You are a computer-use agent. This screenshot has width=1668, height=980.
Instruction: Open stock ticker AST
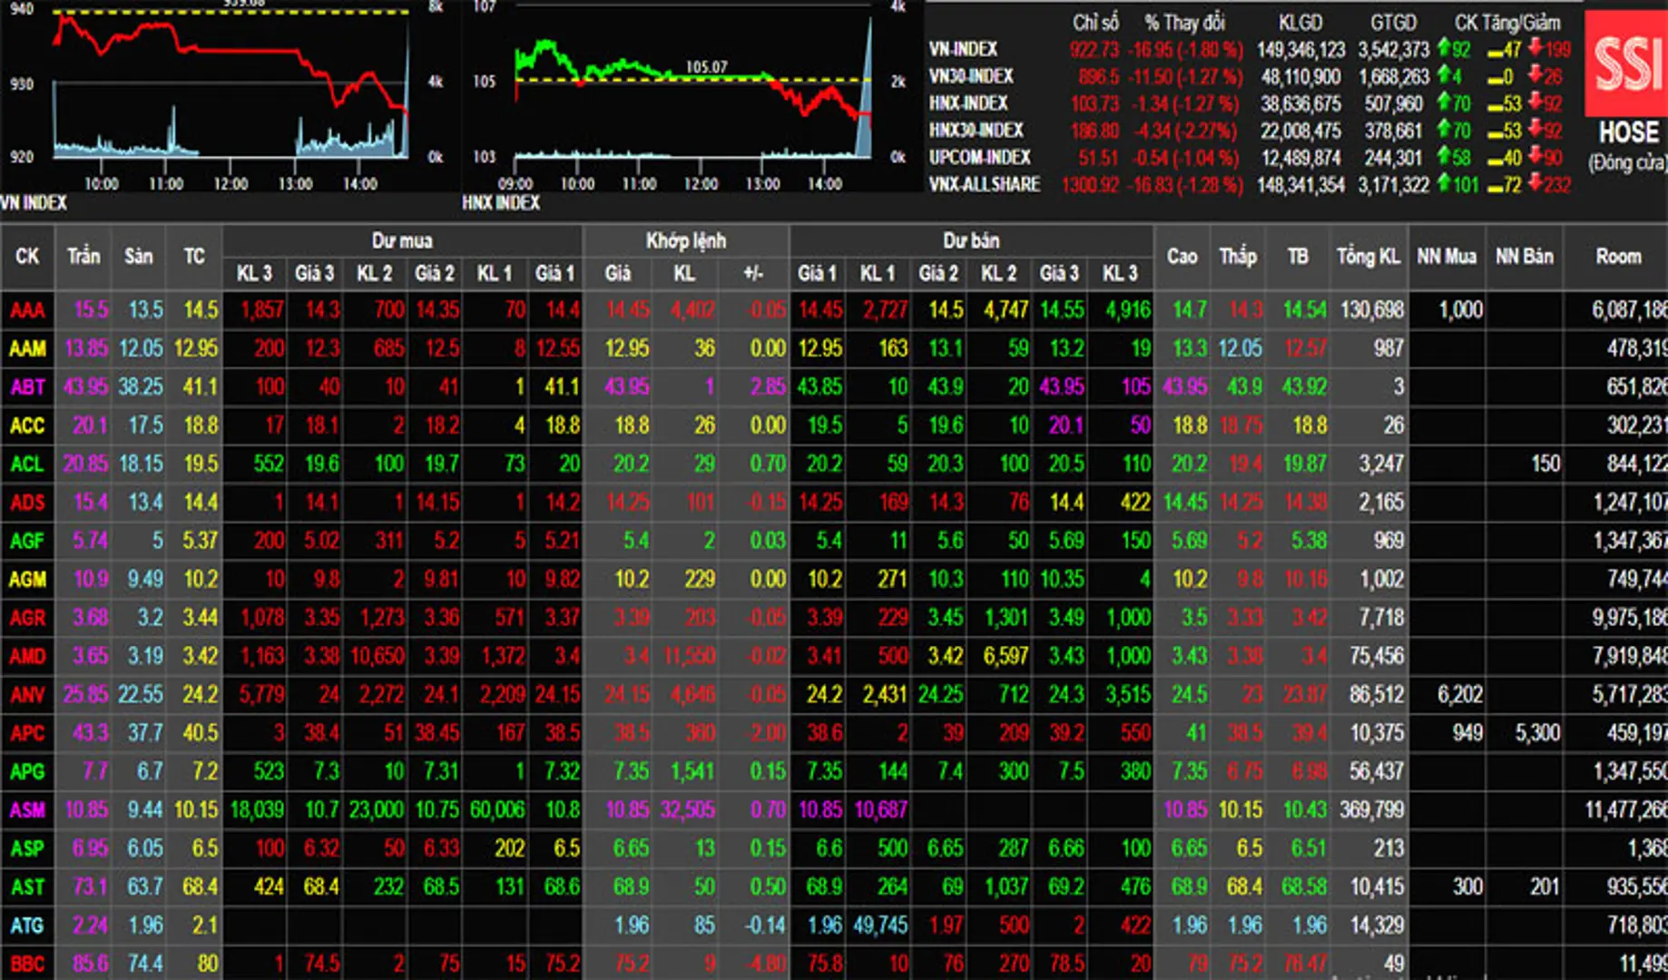[27, 887]
